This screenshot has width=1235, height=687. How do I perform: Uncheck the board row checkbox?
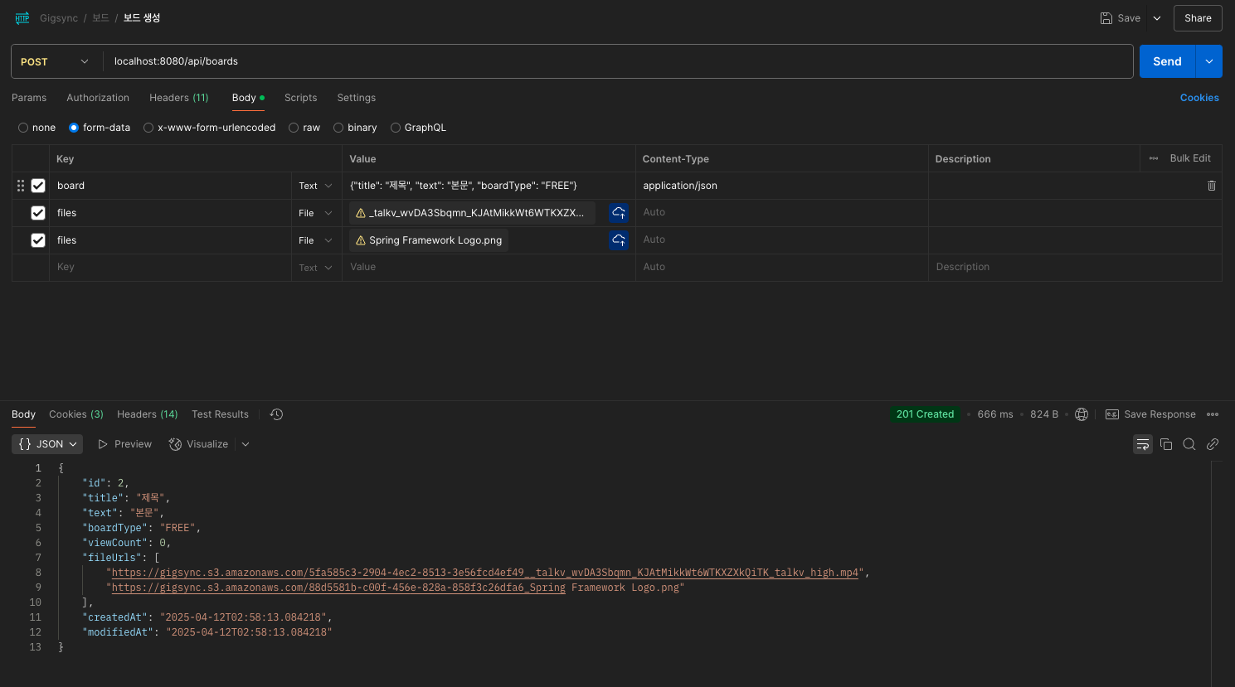[38, 186]
